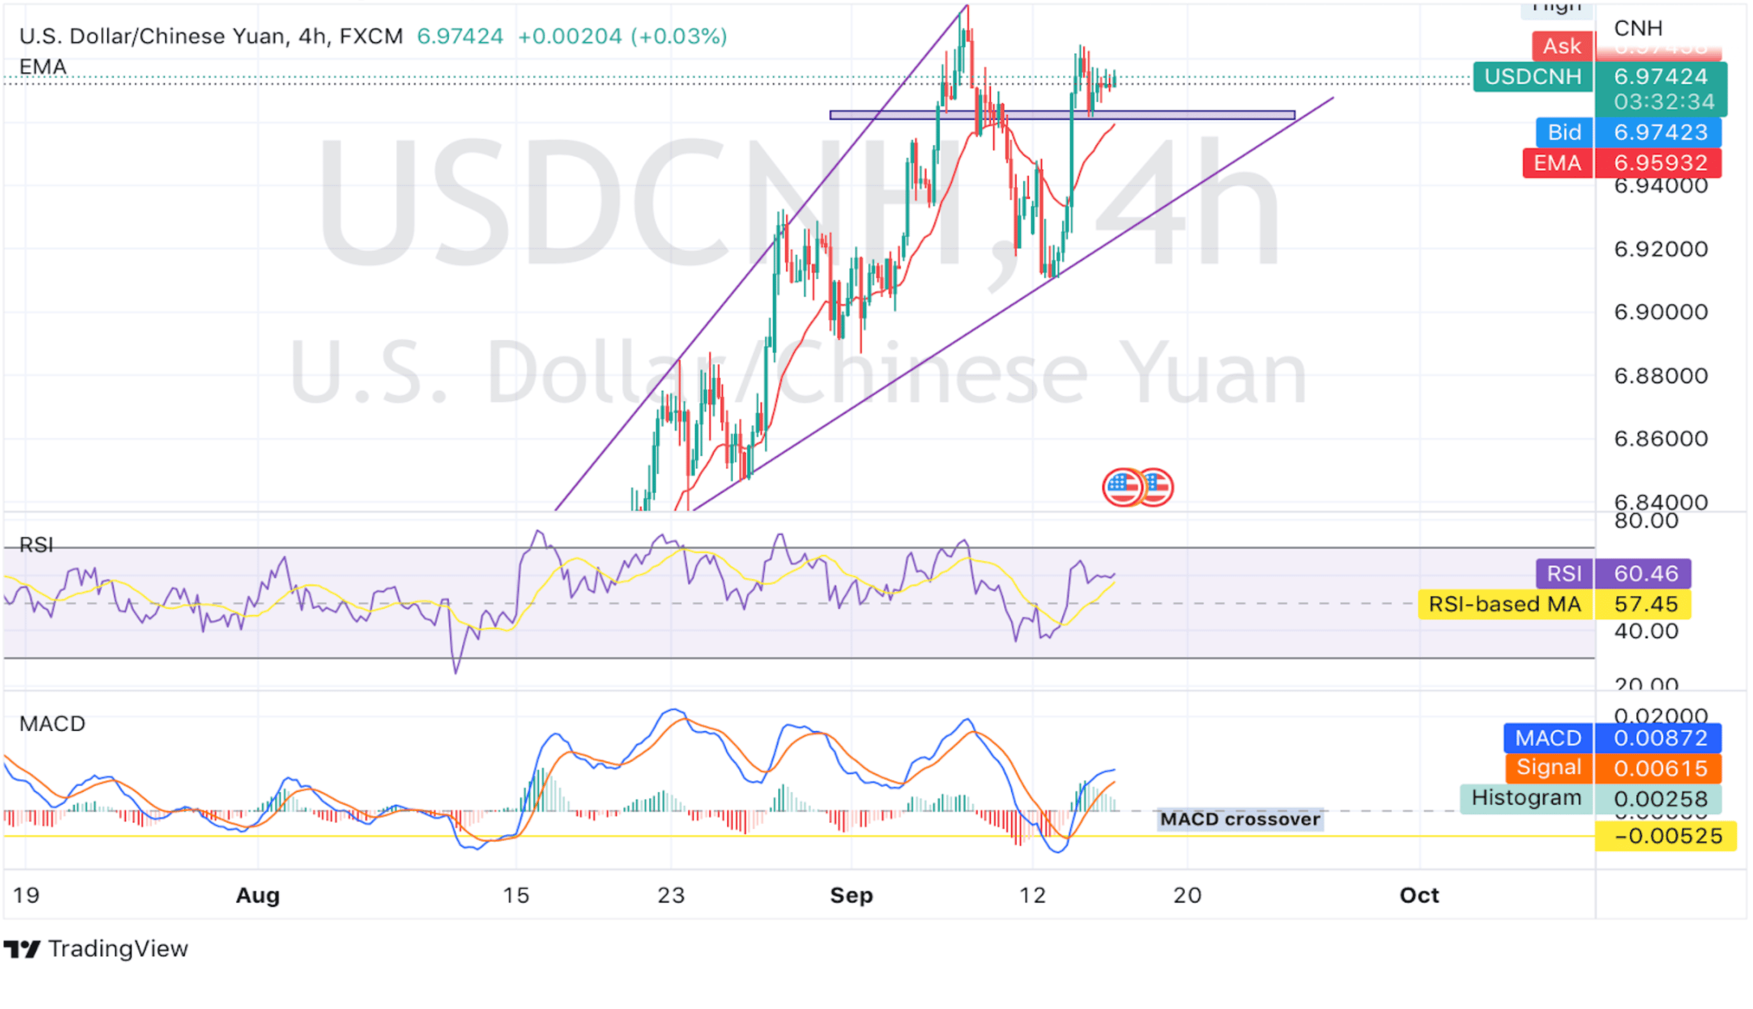Click the 23 date on time axis
This screenshot has height=1009, width=1753.
click(670, 895)
